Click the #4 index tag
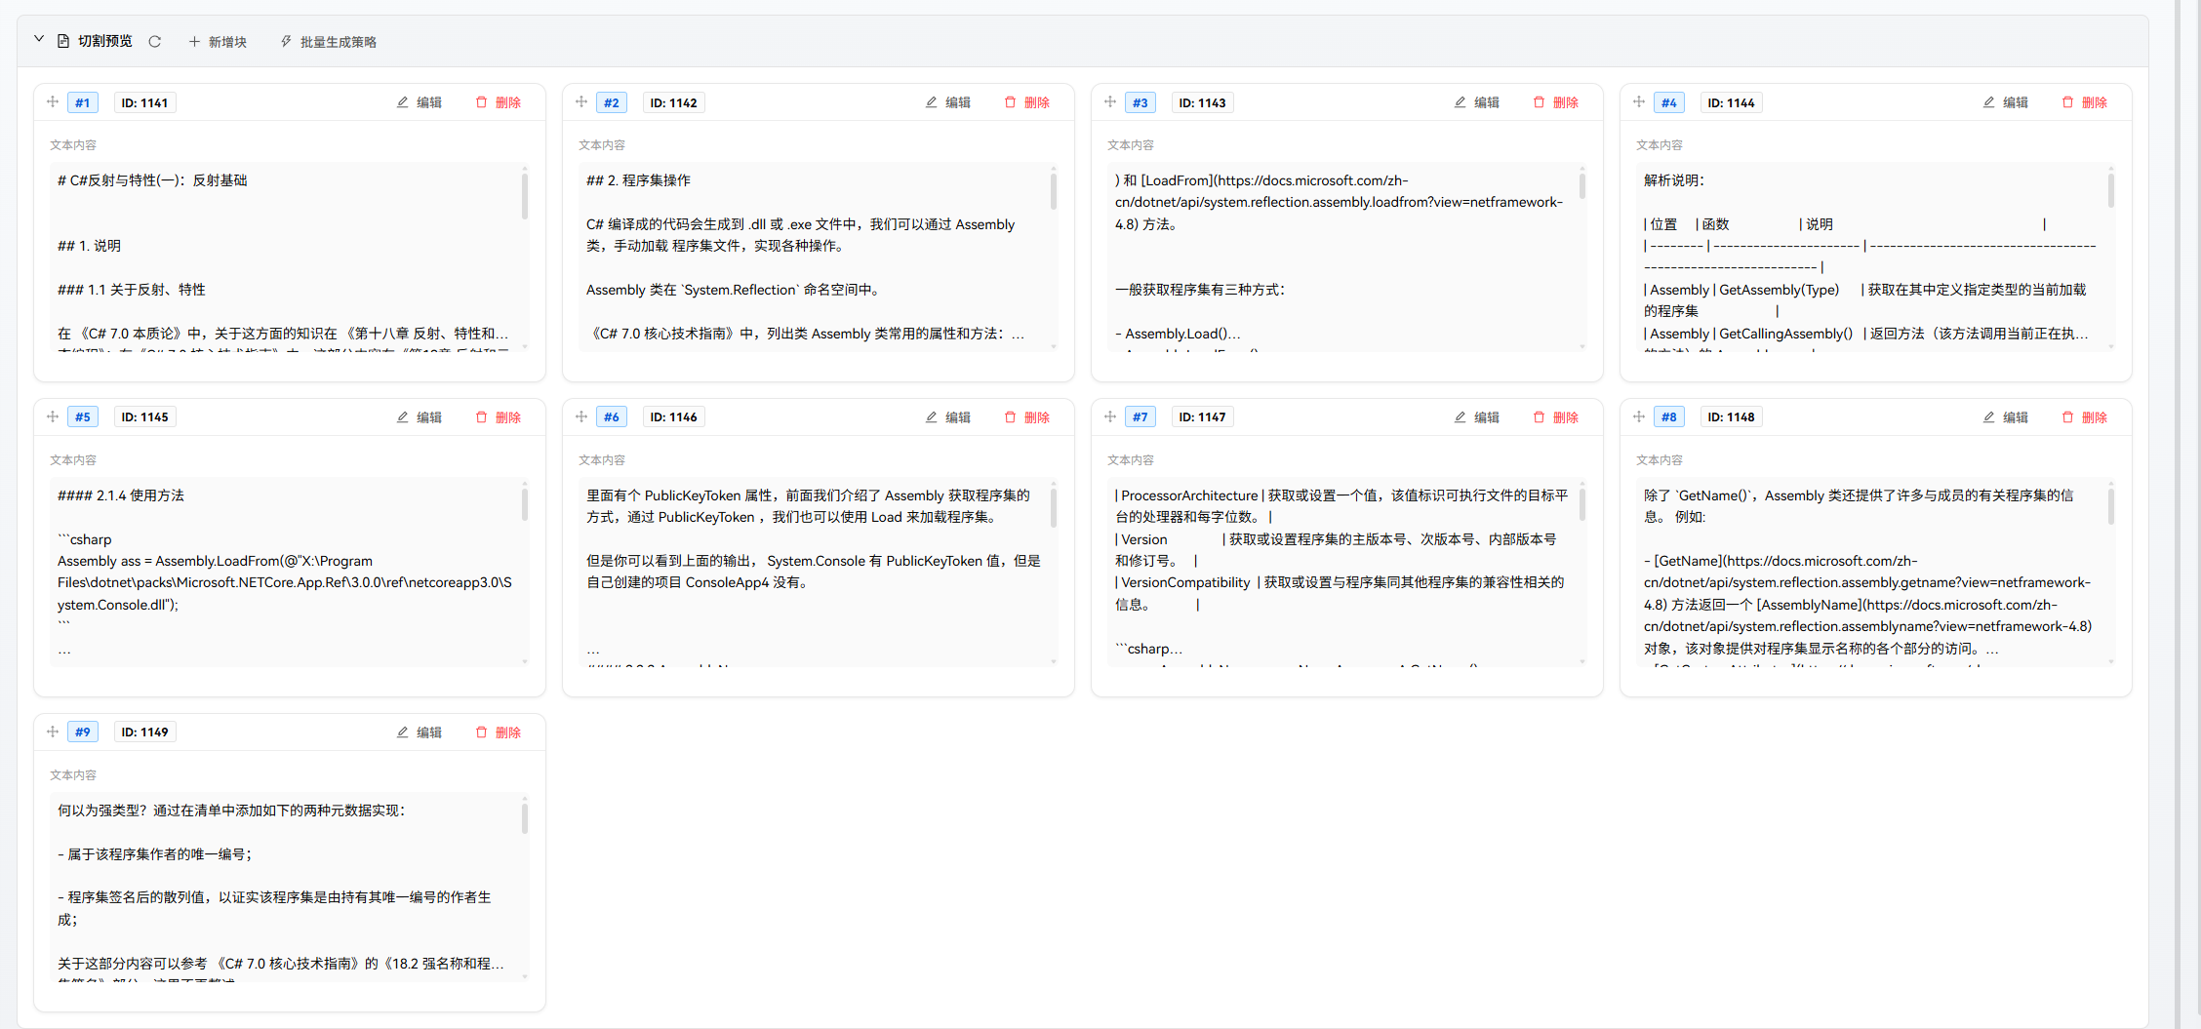This screenshot has height=1029, width=2201. [x=1669, y=102]
